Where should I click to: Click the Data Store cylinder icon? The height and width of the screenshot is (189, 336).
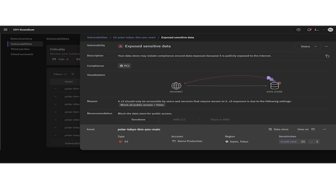tap(274, 86)
